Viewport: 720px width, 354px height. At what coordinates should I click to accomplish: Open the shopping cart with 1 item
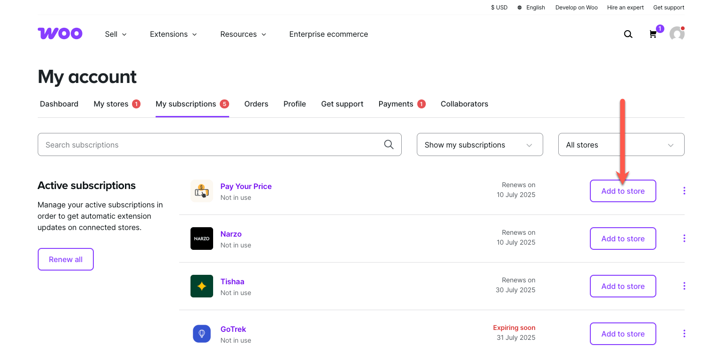click(x=653, y=34)
